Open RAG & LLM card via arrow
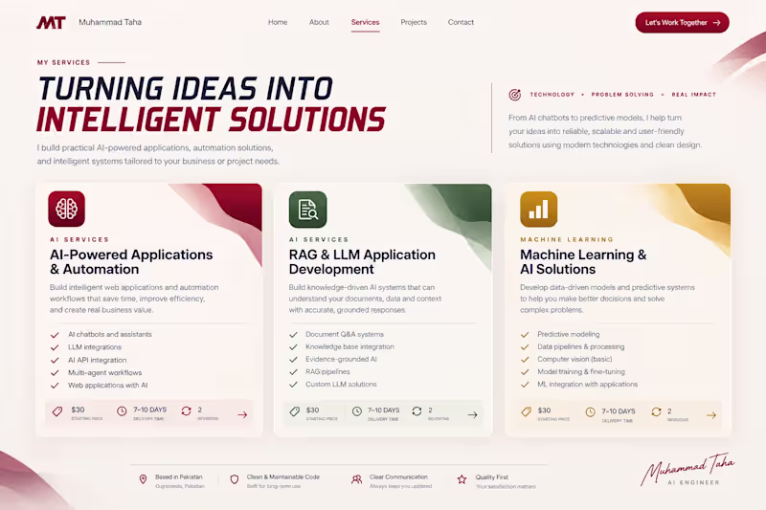 tap(472, 415)
